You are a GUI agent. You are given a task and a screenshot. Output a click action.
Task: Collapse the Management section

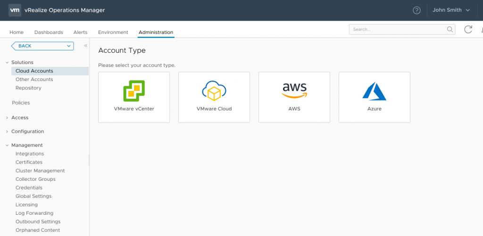(7, 146)
